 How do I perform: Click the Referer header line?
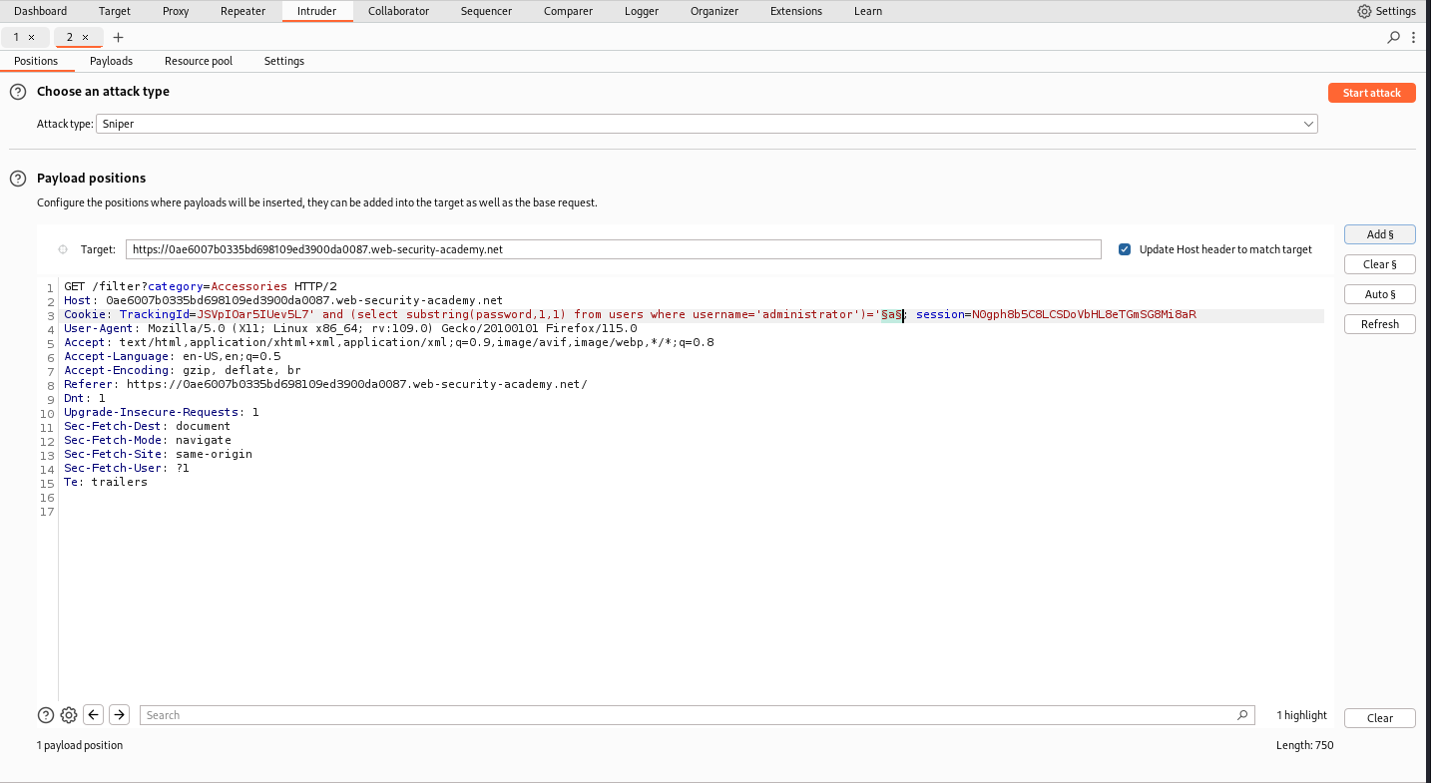pos(325,384)
